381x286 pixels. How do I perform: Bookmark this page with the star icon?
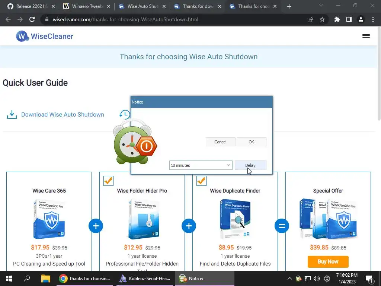[322, 19]
